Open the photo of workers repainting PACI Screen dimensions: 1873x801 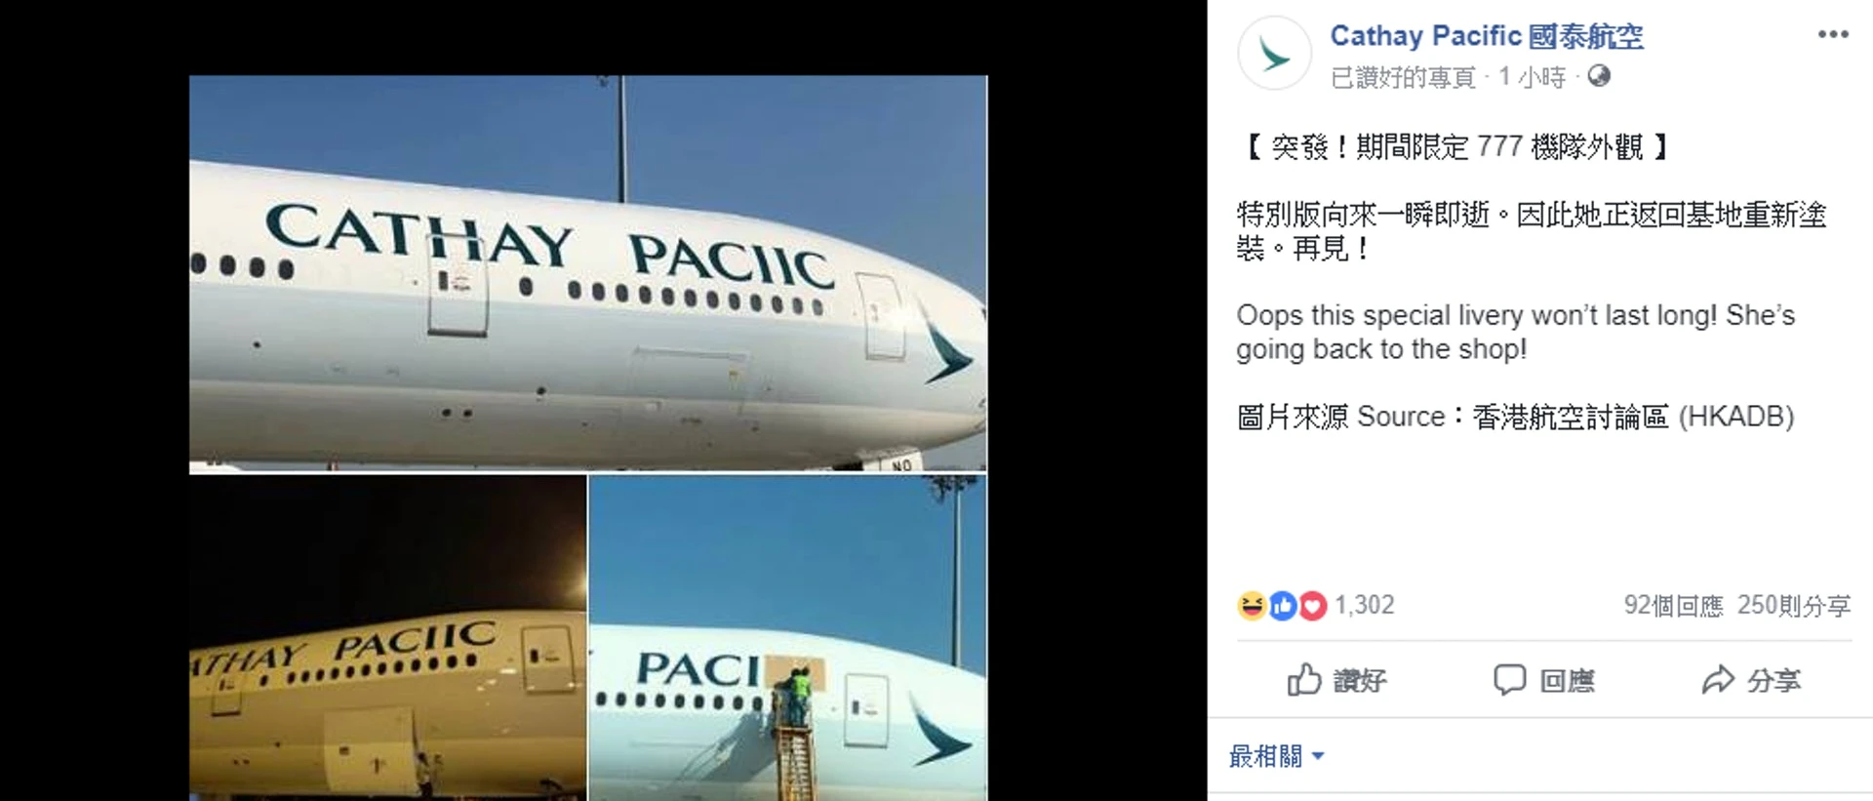[x=788, y=638]
